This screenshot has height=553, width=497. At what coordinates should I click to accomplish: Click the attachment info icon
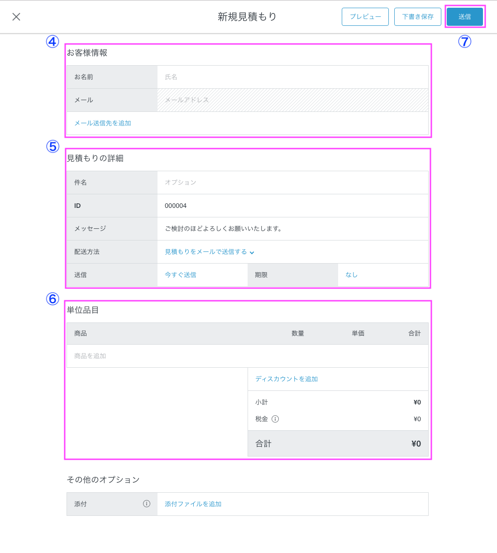point(147,504)
